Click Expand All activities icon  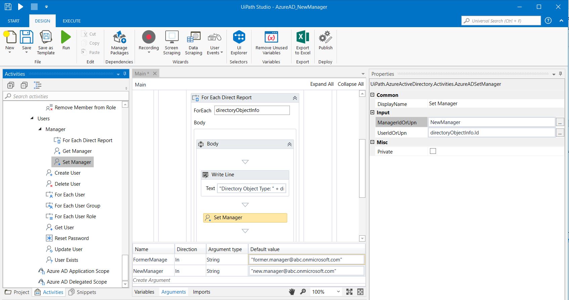[11, 85]
